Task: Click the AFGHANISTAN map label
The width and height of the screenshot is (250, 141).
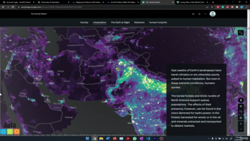Action: 96,66
